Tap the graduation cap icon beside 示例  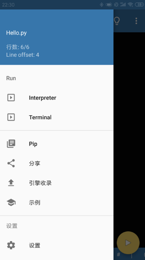pos(11,202)
